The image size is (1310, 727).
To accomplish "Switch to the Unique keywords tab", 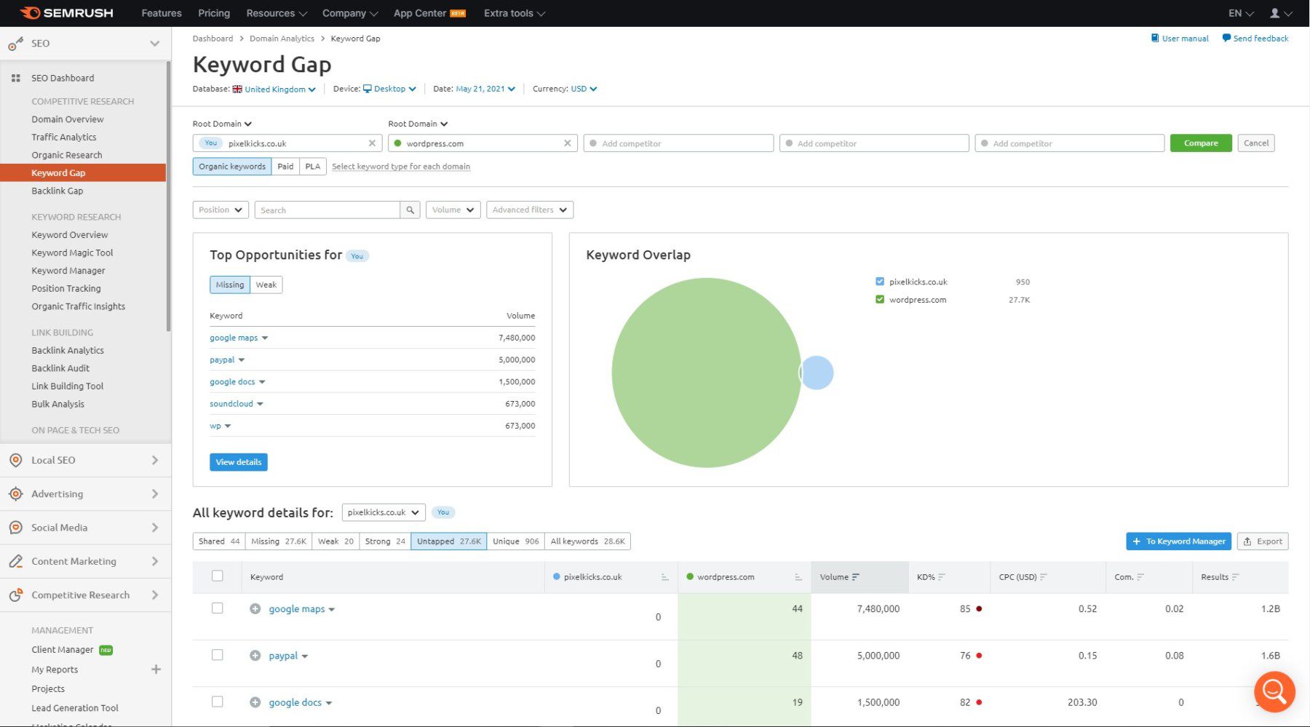I will click(x=516, y=541).
